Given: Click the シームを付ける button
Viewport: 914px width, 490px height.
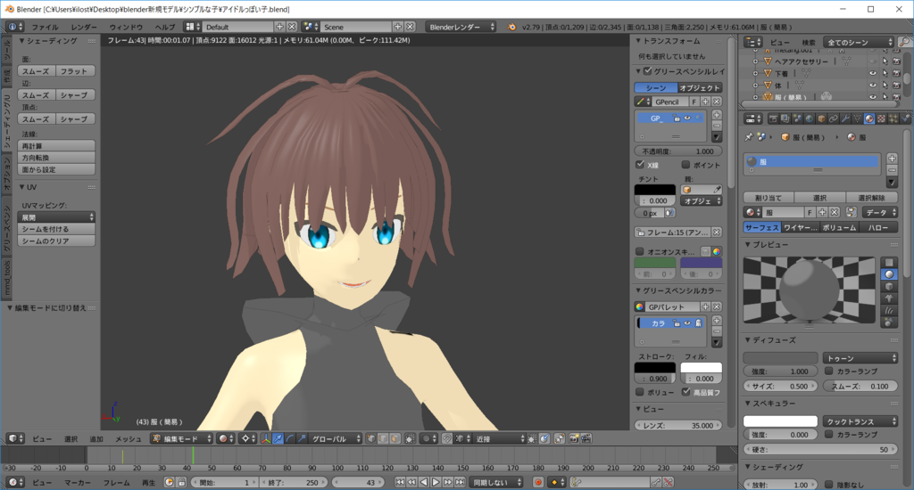Looking at the screenshot, I should [56, 229].
